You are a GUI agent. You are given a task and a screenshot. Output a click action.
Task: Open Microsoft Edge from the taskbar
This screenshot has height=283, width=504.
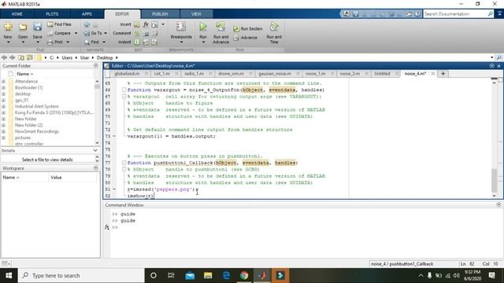226,276
